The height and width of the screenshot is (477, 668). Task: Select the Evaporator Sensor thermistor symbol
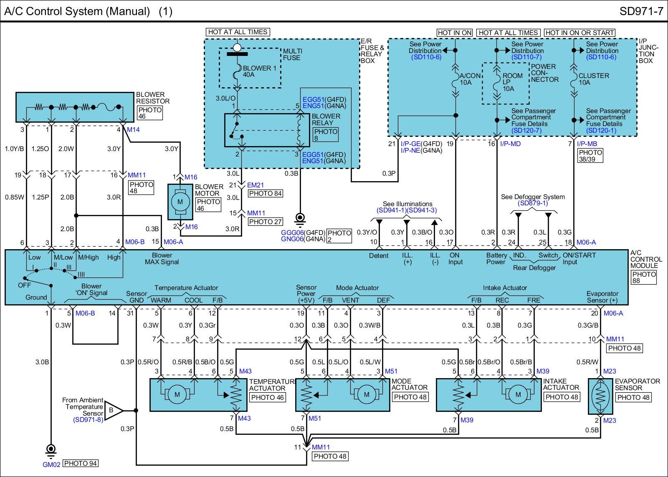(x=600, y=396)
